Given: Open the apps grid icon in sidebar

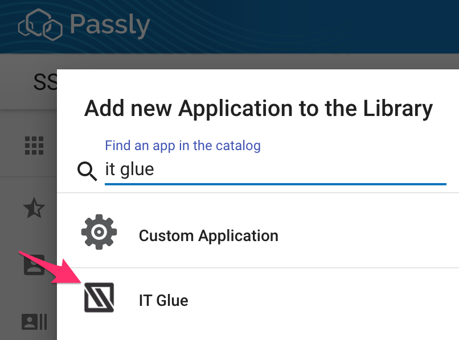Looking at the screenshot, I should coord(34,146).
